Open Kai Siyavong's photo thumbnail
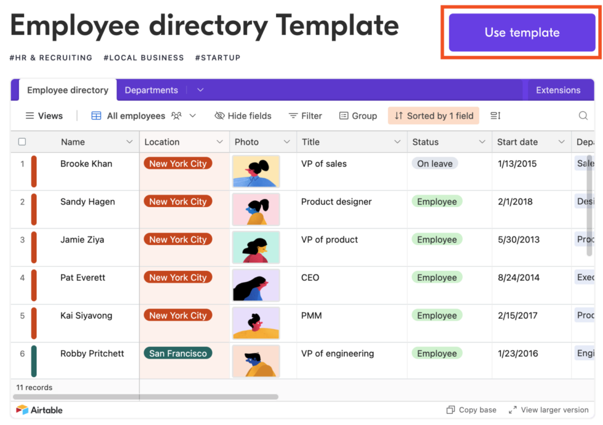This screenshot has height=425, width=603. 256,323
